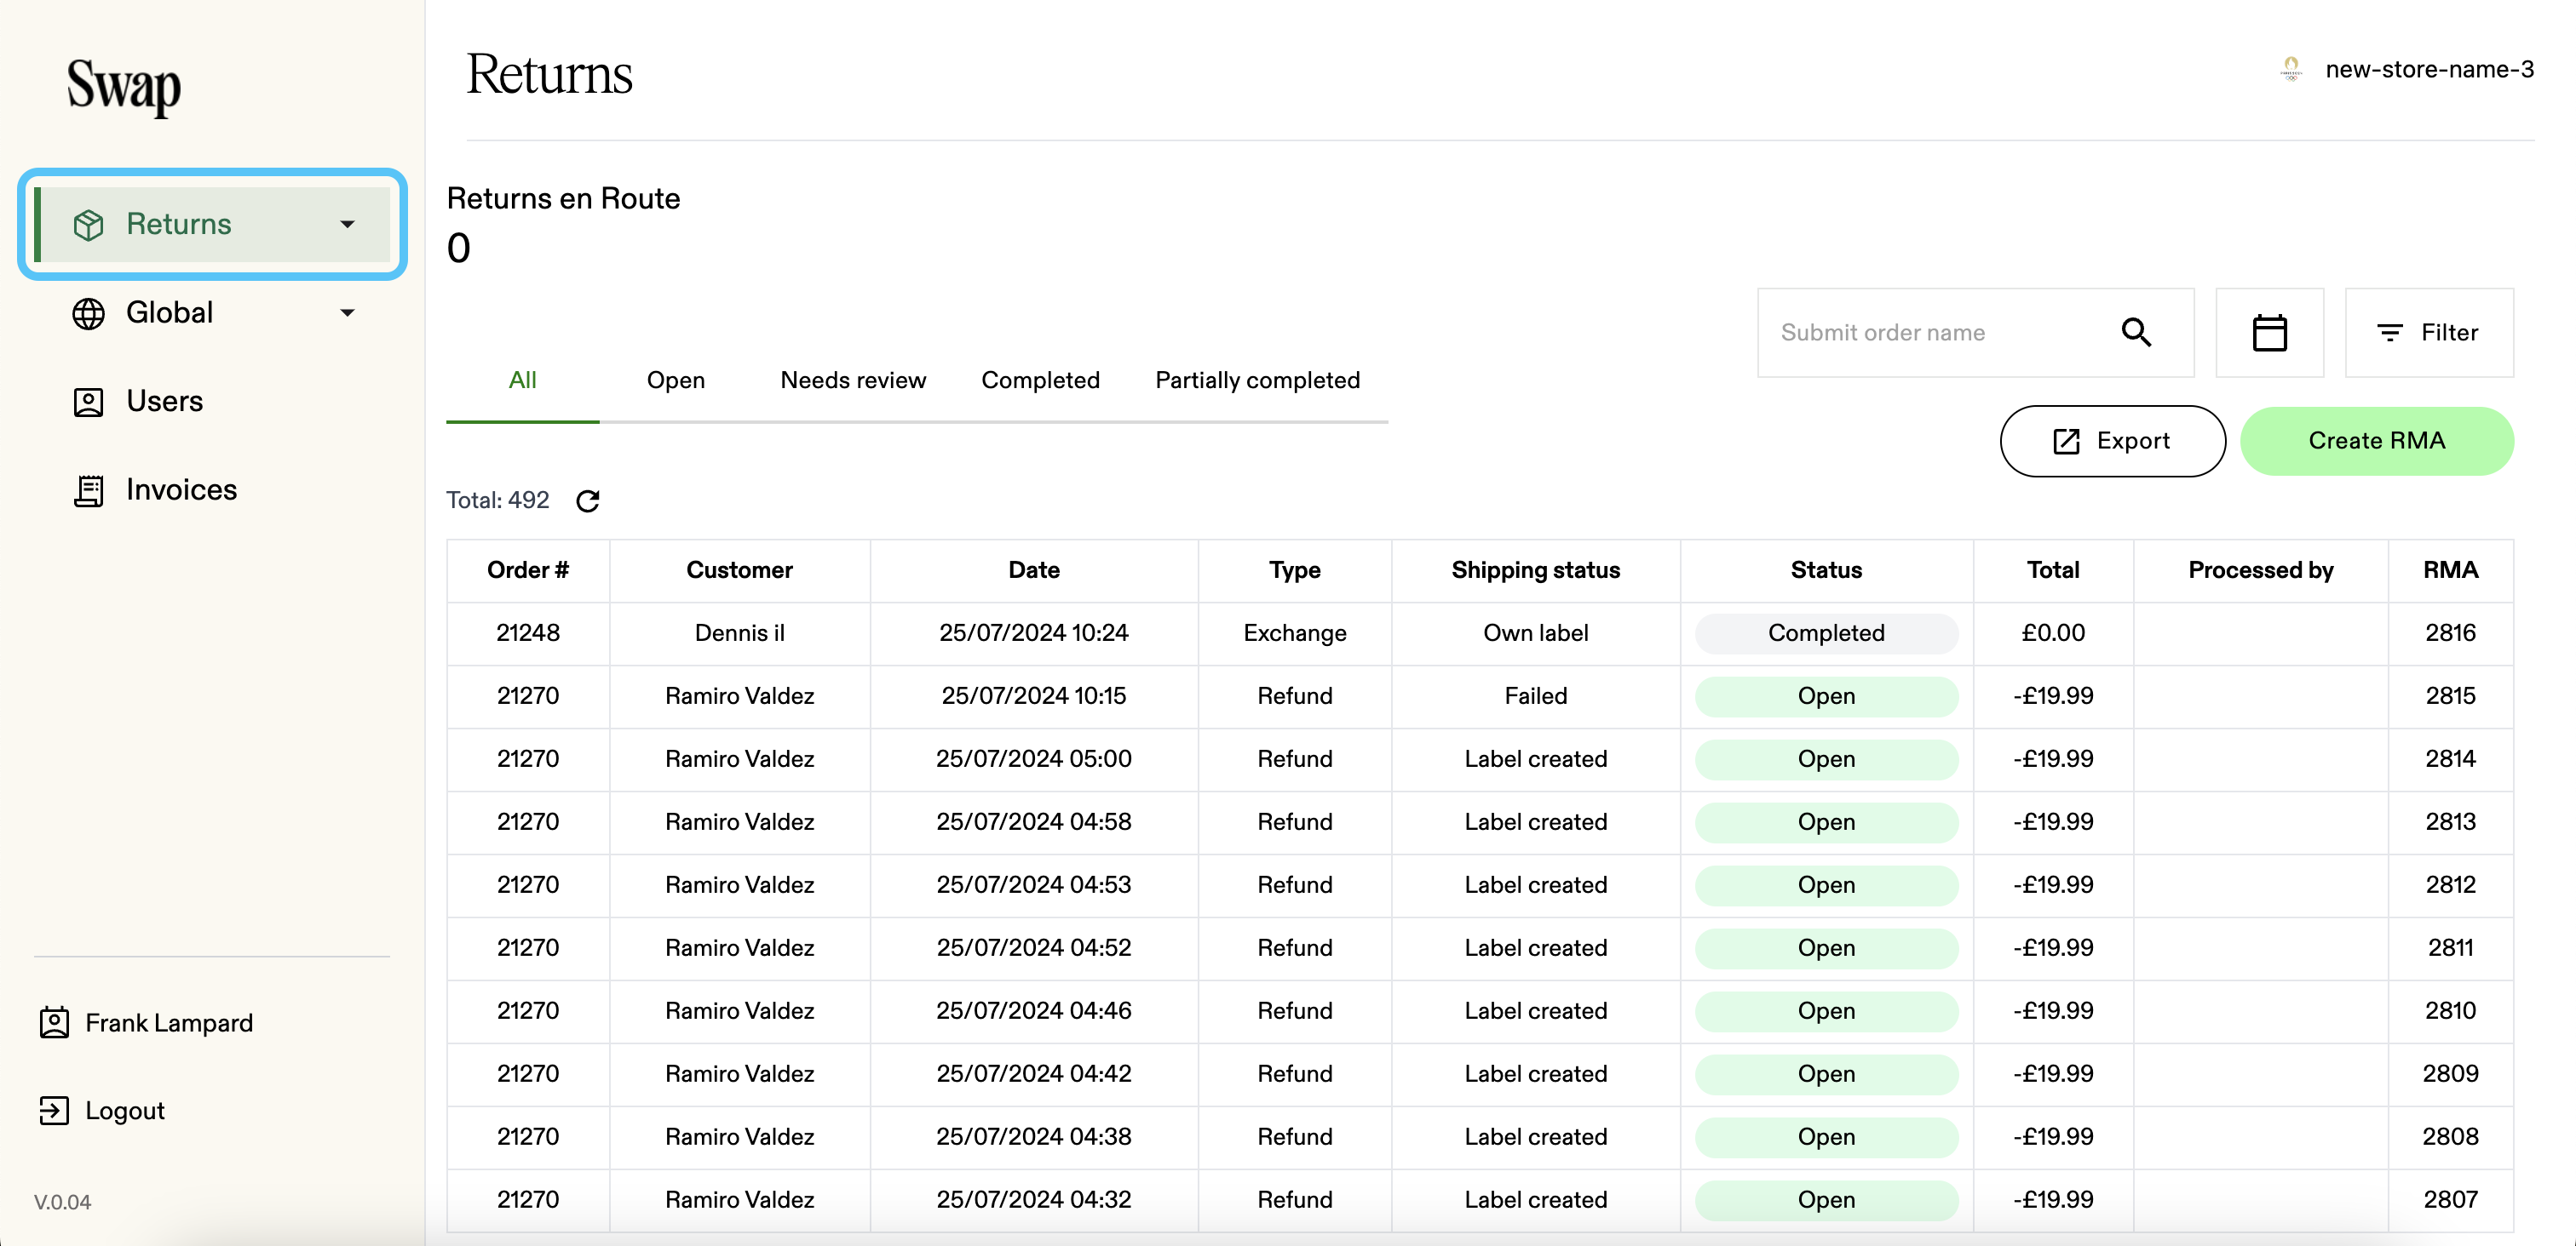Click the Failed shipping status
Viewport: 2576px width, 1246px height.
tap(1535, 696)
